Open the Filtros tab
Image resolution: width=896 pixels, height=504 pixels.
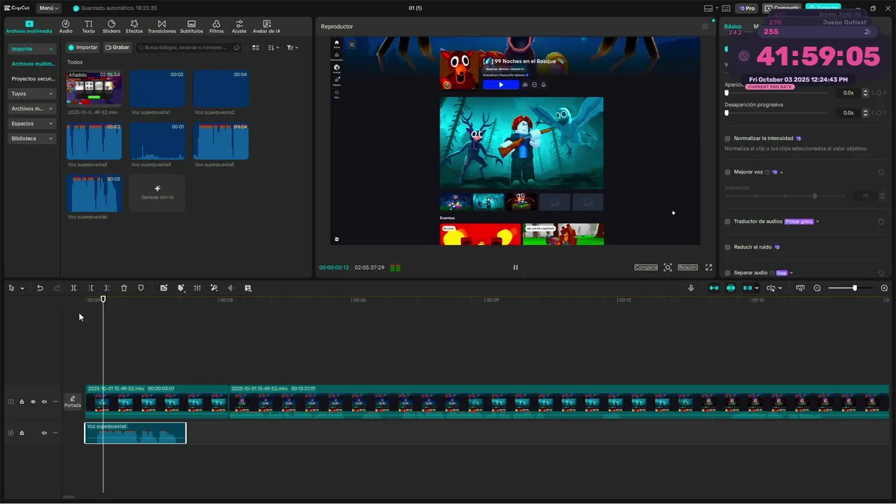(216, 27)
